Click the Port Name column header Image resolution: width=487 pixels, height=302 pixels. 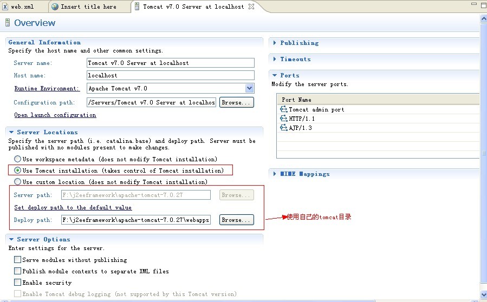(x=378, y=100)
